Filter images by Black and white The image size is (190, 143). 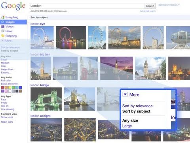click(9, 84)
